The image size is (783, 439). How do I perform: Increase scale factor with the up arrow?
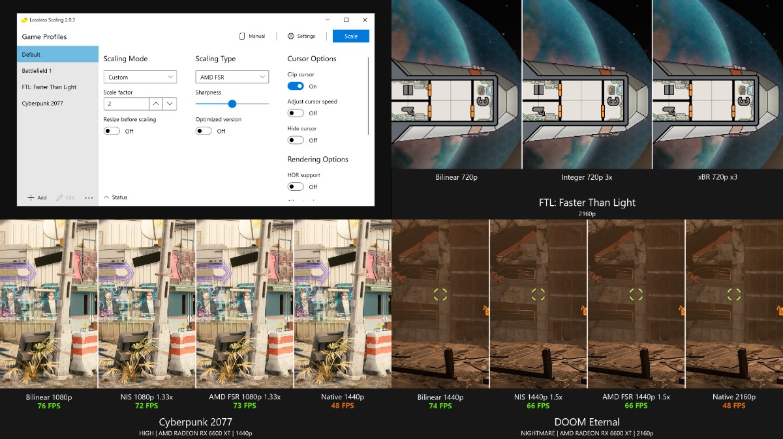pyautogui.click(x=156, y=104)
